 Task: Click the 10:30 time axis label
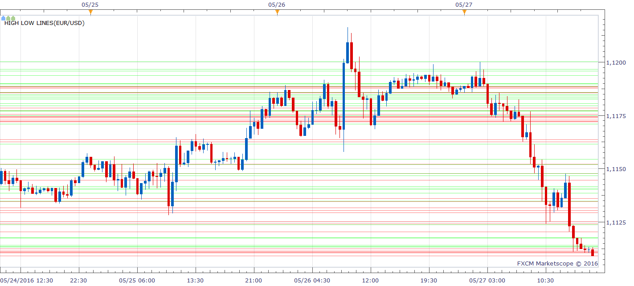(x=546, y=280)
